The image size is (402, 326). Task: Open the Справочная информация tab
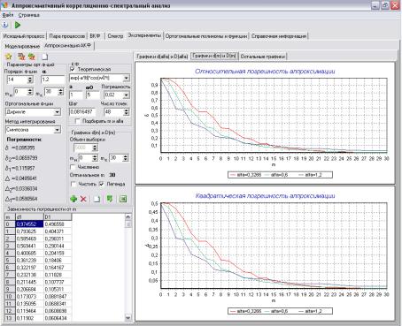[279, 36]
